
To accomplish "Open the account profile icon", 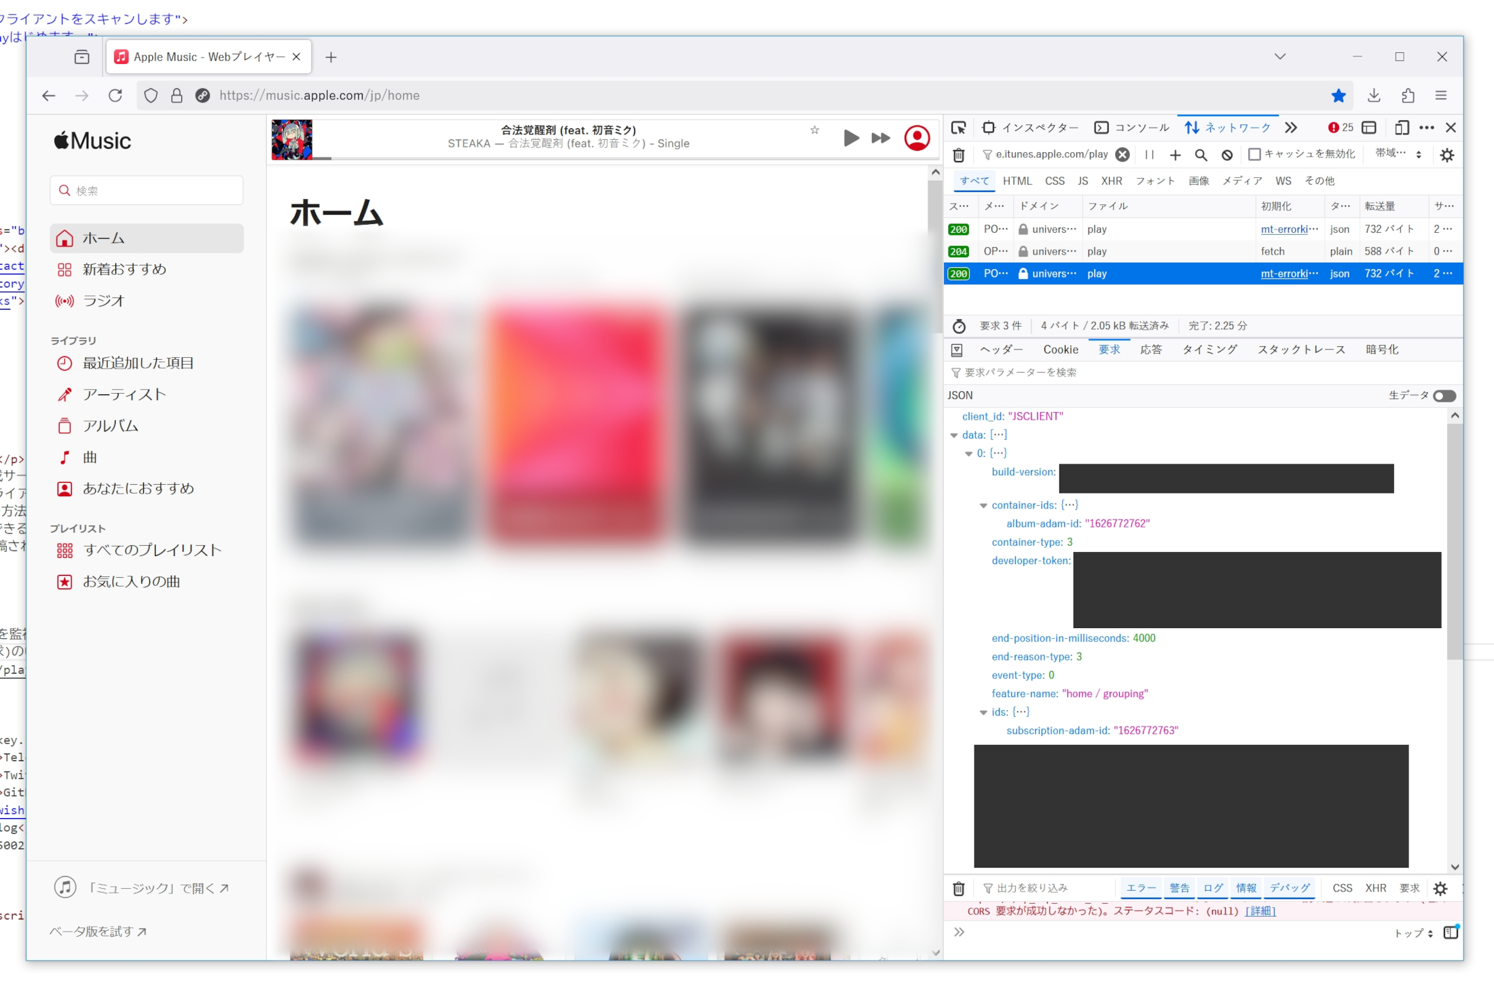I will click(x=917, y=139).
